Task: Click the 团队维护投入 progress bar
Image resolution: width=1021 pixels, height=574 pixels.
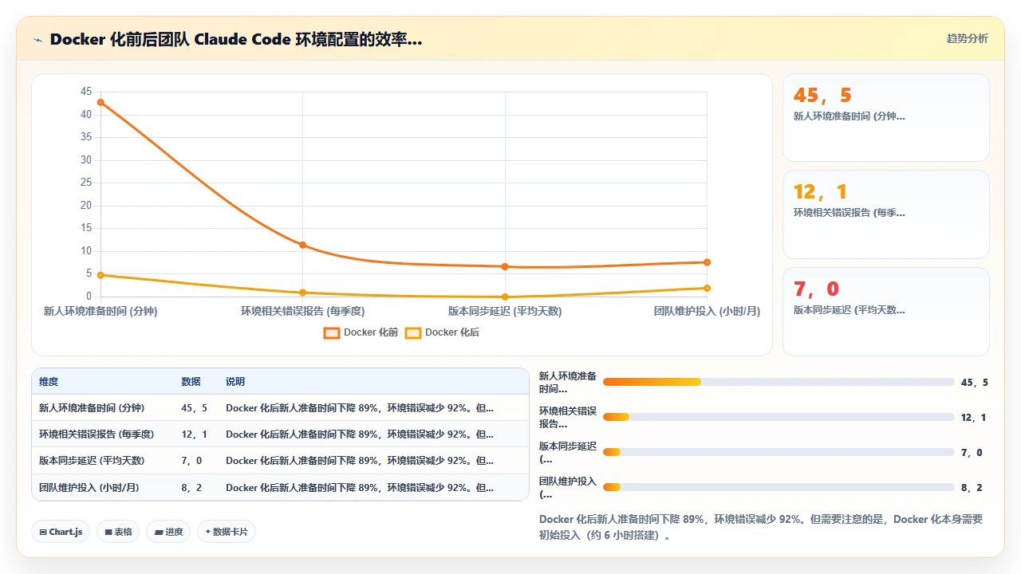Action: point(779,487)
